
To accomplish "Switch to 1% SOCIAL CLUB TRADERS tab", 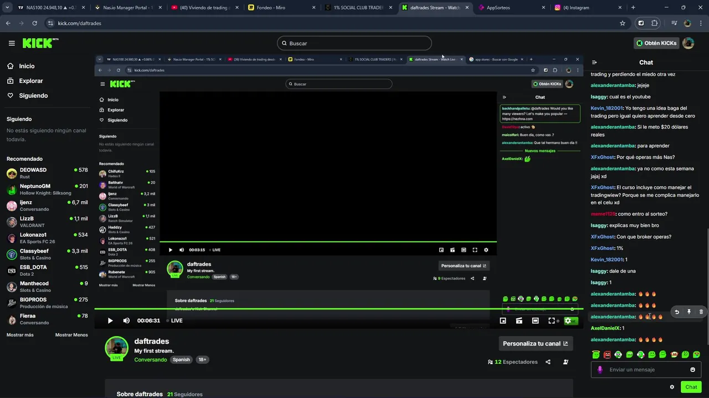I will (357, 8).
